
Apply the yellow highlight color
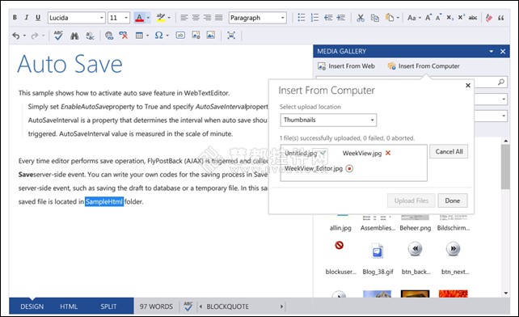[x=161, y=18]
